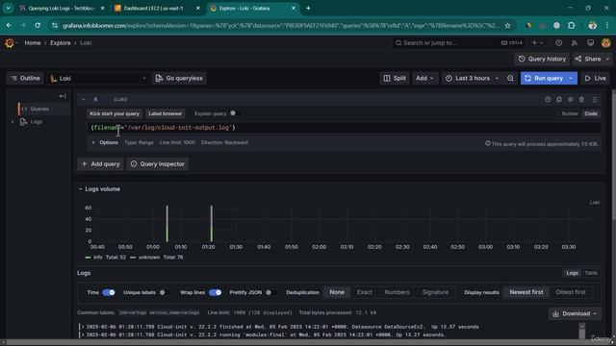Viewport: 616px width, 346px height.
Task: Go back in the browser
Action: 9,26
